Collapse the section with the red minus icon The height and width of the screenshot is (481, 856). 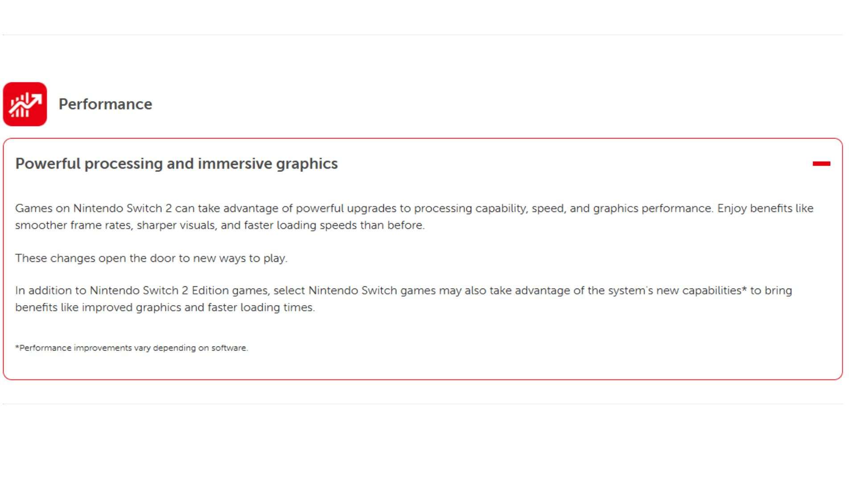(821, 164)
